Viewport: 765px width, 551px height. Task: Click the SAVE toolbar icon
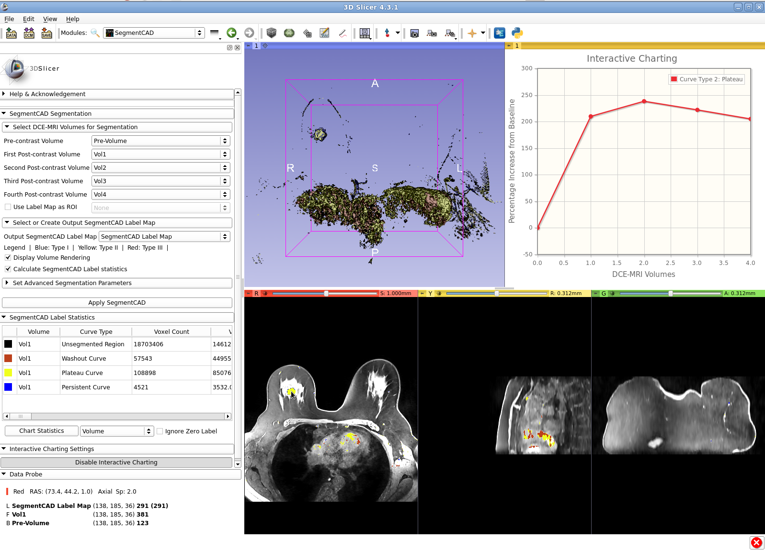point(46,33)
